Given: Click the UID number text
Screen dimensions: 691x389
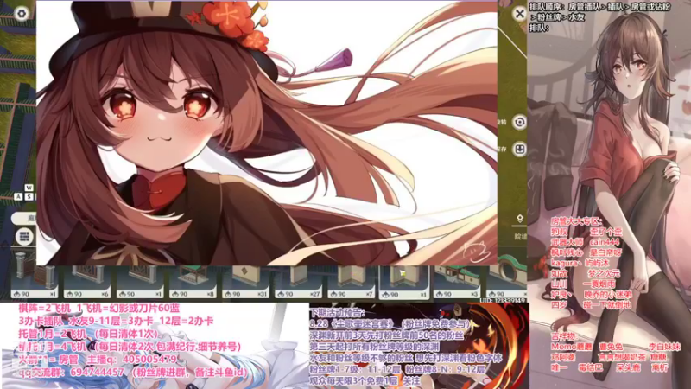Looking at the screenshot, I should coord(504,300).
